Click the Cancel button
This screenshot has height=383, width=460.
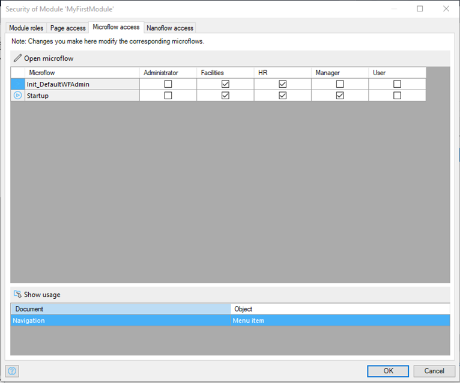(434, 371)
